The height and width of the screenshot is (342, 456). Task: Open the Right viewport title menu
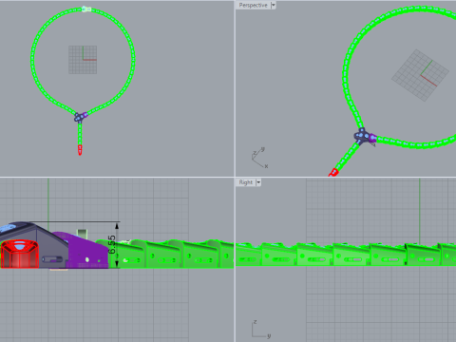(245, 182)
